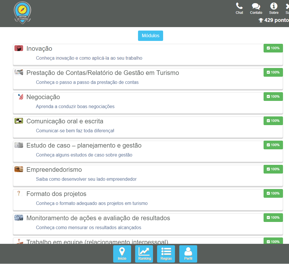This screenshot has width=289, height=264.
Task: Click 'Conheça inovação e como aplicá-la' description
Action: (x=89, y=58)
